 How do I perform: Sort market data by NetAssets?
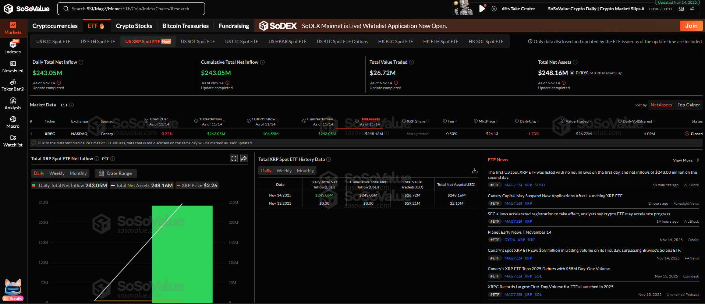661,105
